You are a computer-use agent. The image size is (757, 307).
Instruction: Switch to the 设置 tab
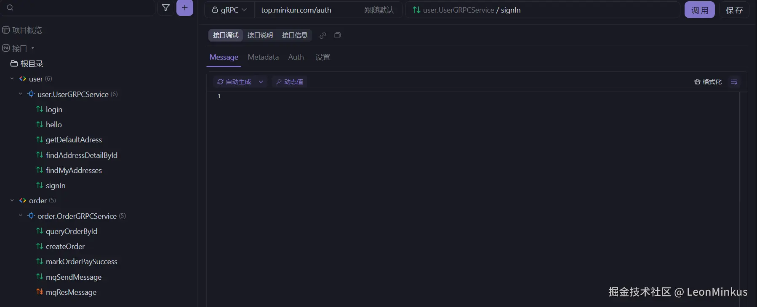pyautogui.click(x=323, y=57)
